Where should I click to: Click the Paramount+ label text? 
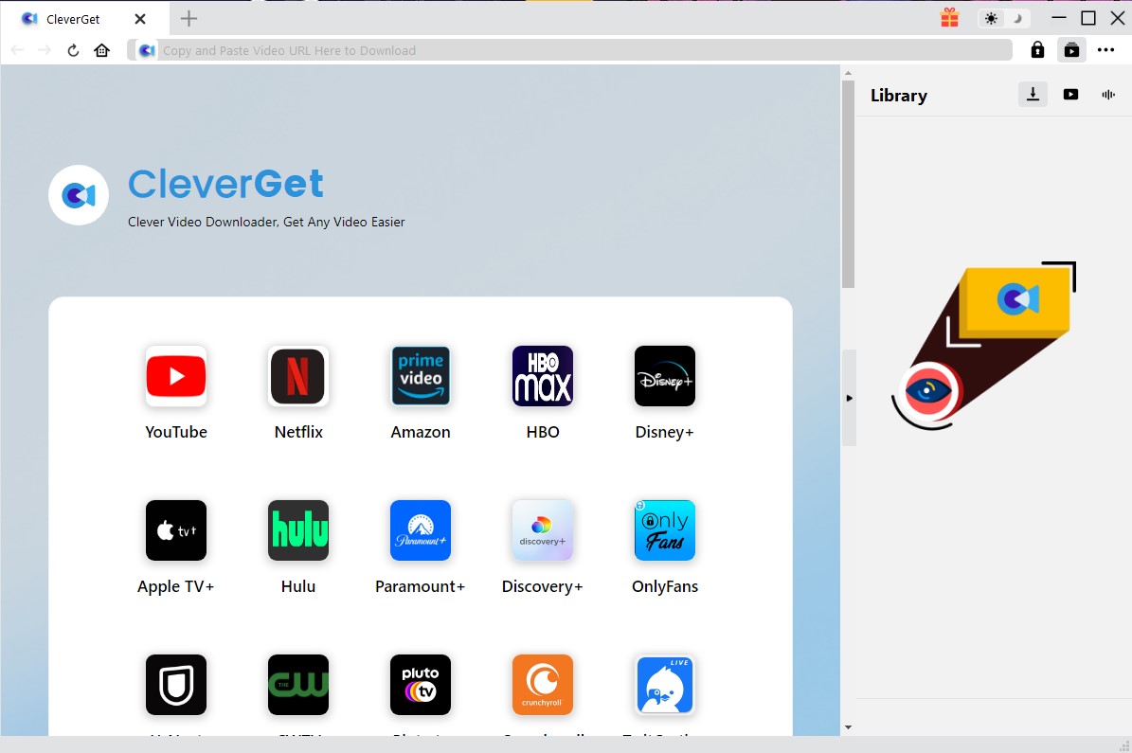click(x=421, y=586)
